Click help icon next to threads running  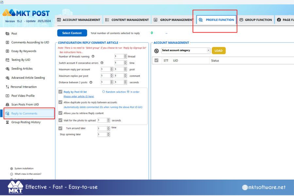pos(93,57)
